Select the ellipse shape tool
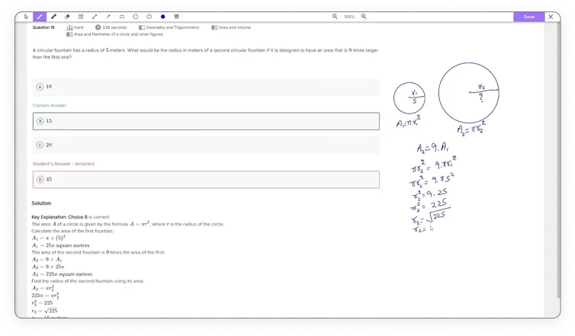Image resolution: width=575 pixels, height=336 pixels. point(149,17)
